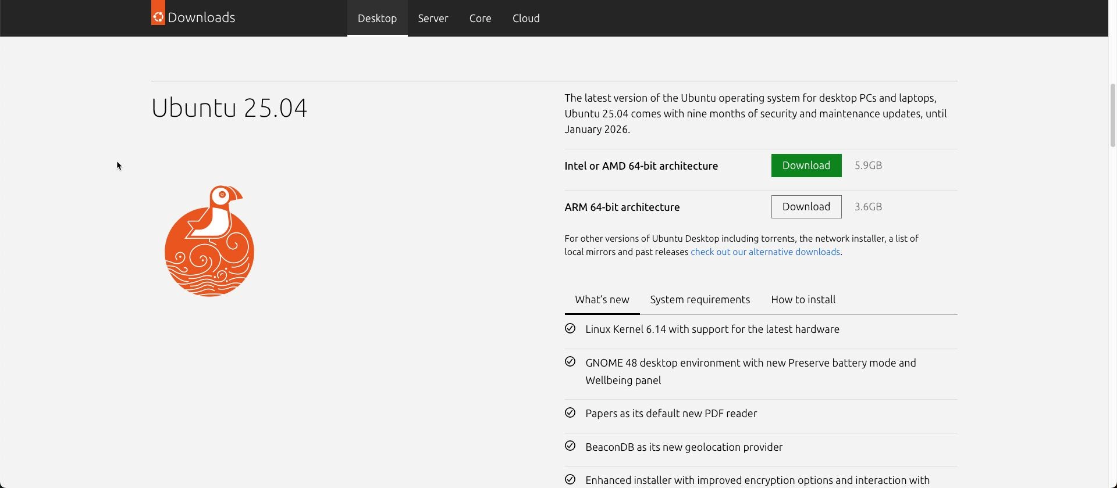Click the checkmark icon beside Papers PDF reader
Viewport: 1117px width, 488px height.
click(570, 412)
